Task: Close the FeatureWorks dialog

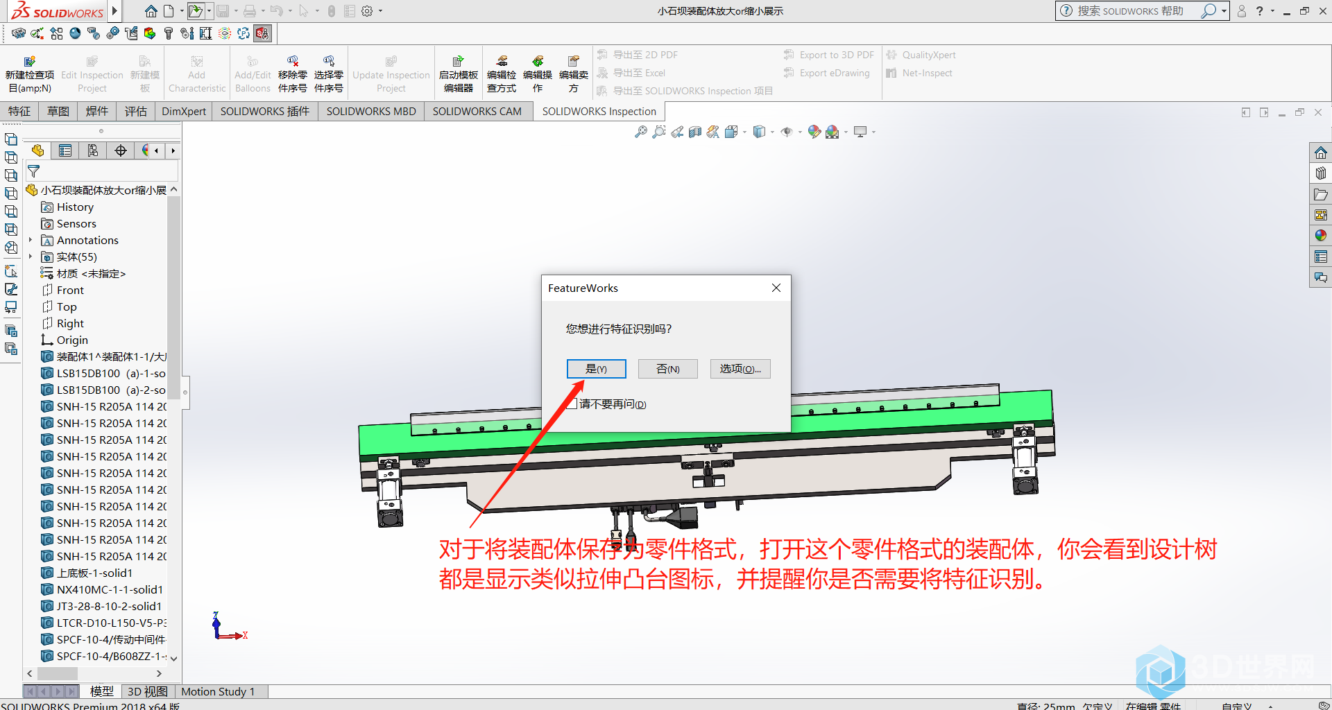Action: 776,288
